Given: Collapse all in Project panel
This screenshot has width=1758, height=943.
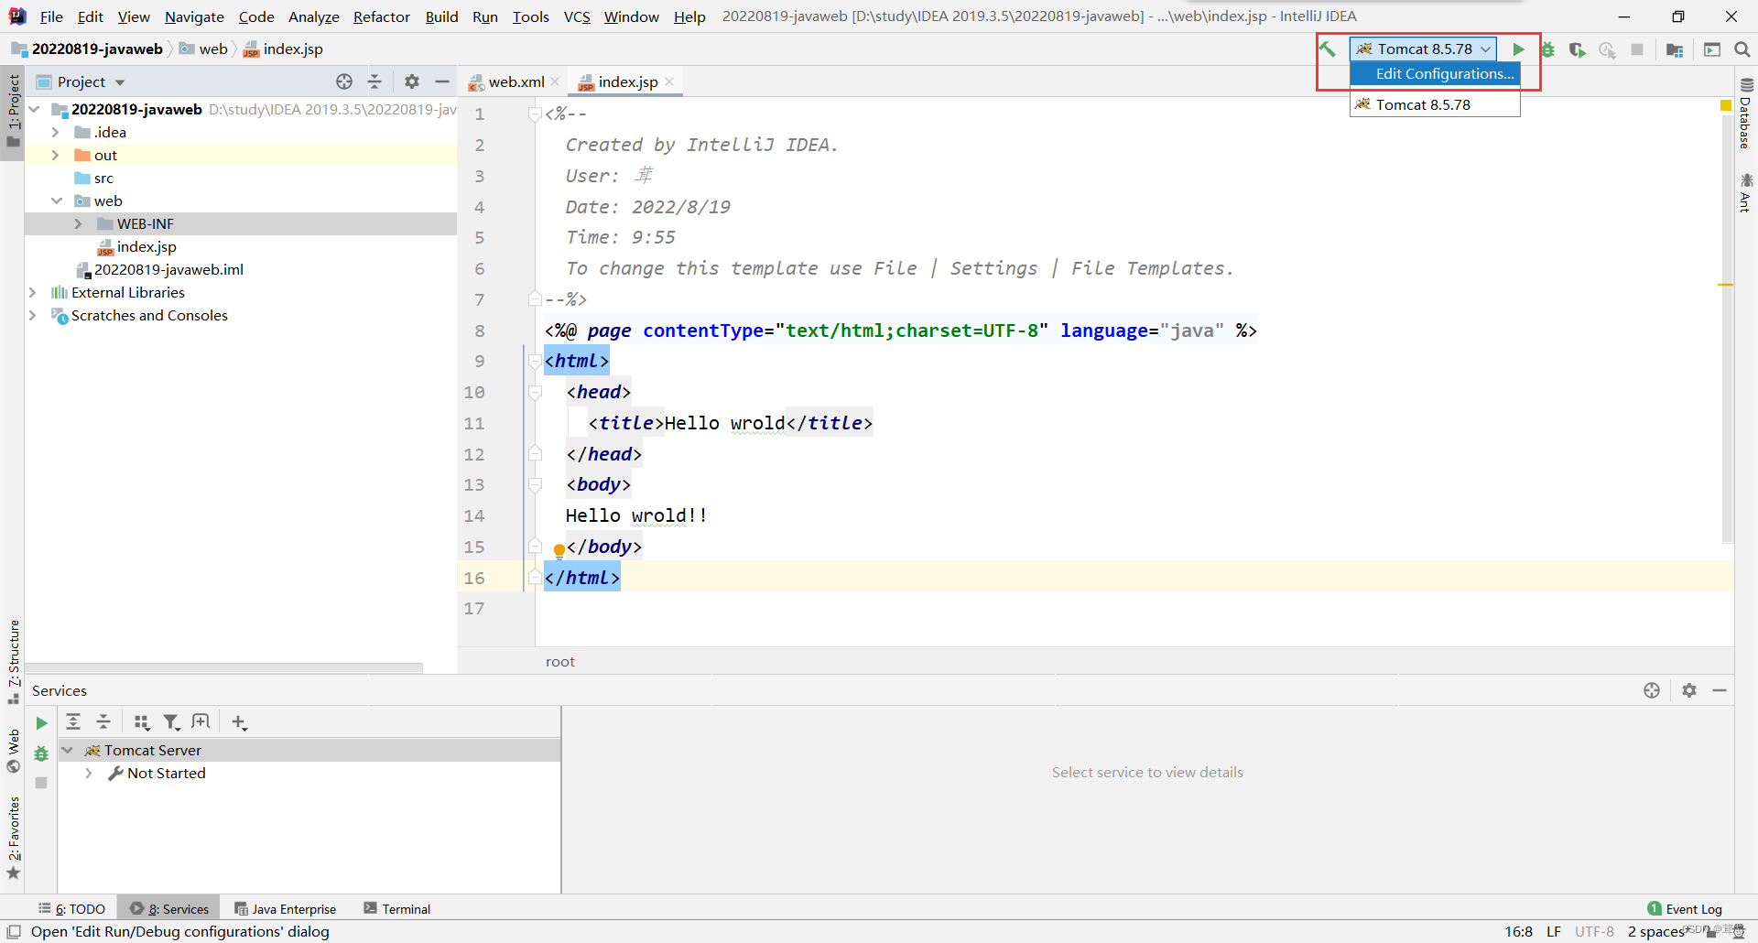Looking at the screenshot, I should pyautogui.click(x=374, y=81).
